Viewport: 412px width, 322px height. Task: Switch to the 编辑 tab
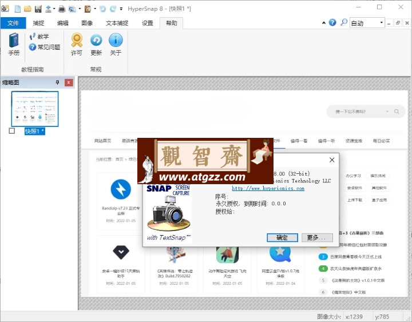(x=63, y=23)
